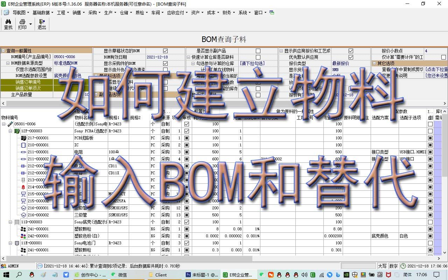Click the window layout icon after 窗口 menu
The width and height of the screenshot is (448, 280).
coord(272,13)
